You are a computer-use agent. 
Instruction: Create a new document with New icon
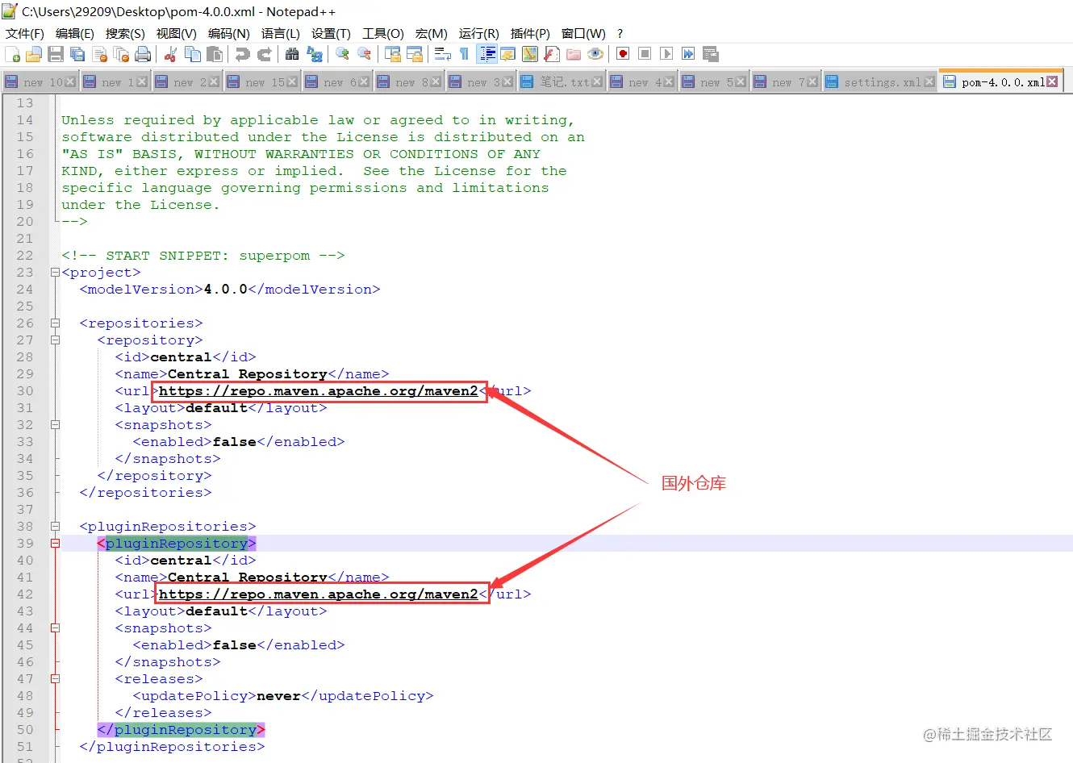click(x=12, y=54)
